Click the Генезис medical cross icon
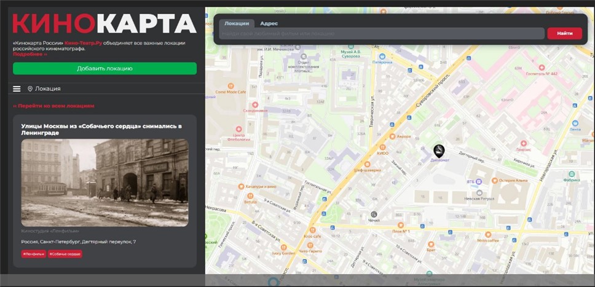Screen dimensions: 595x287 [x=524, y=143]
